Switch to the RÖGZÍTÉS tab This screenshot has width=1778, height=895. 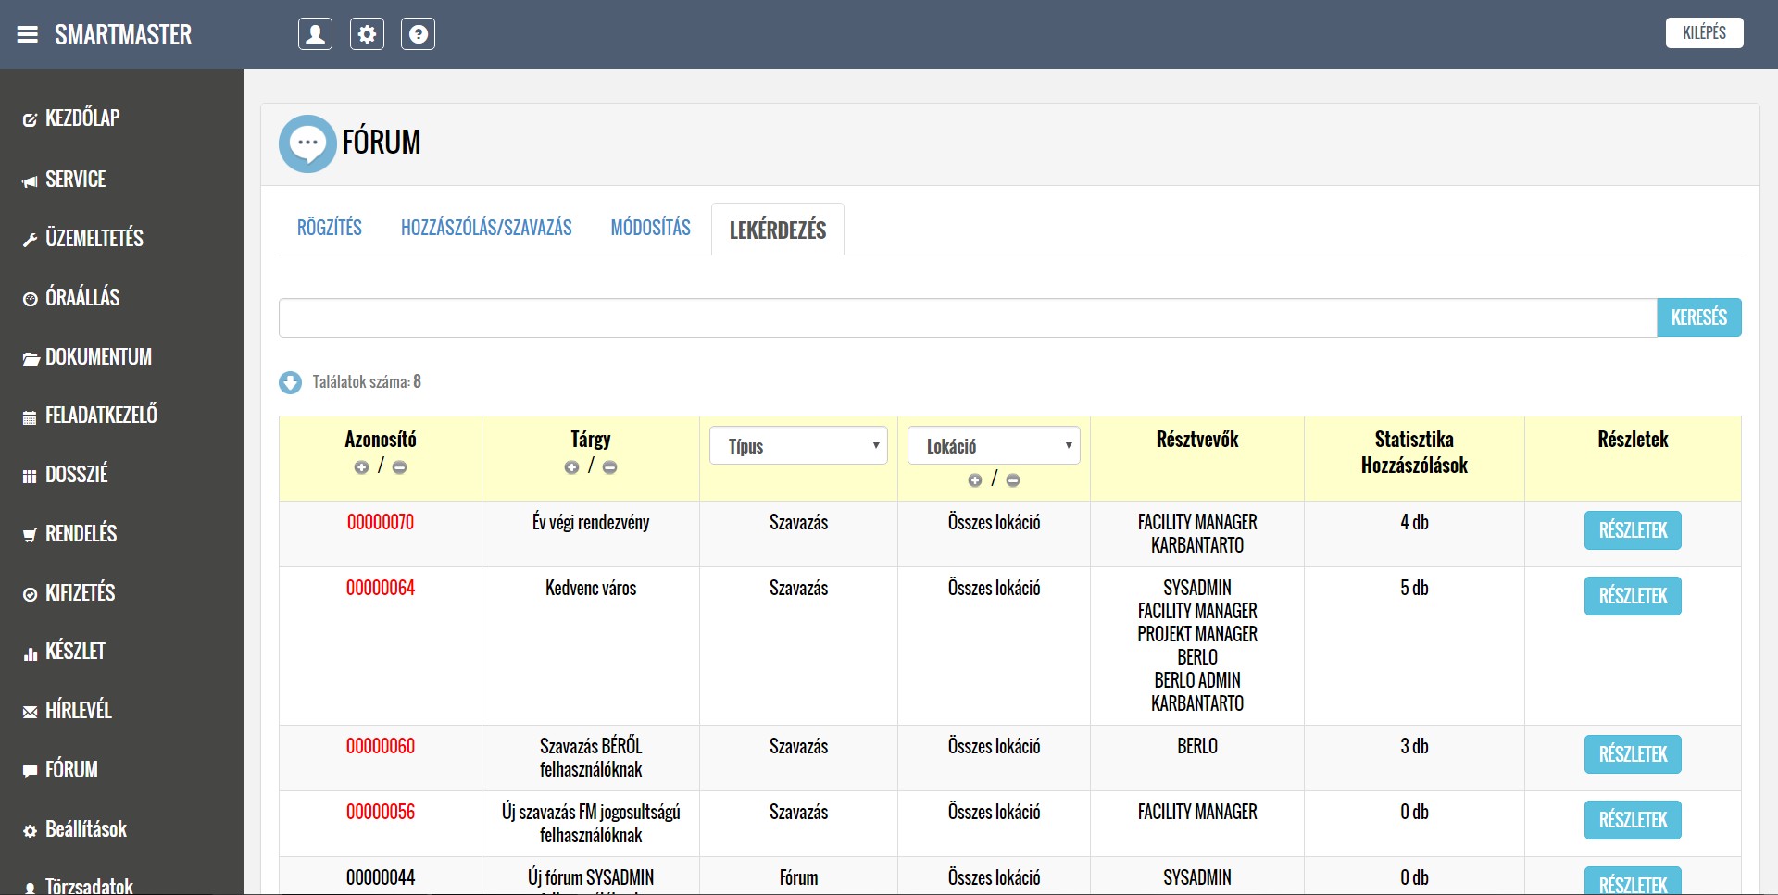click(329, 228)
